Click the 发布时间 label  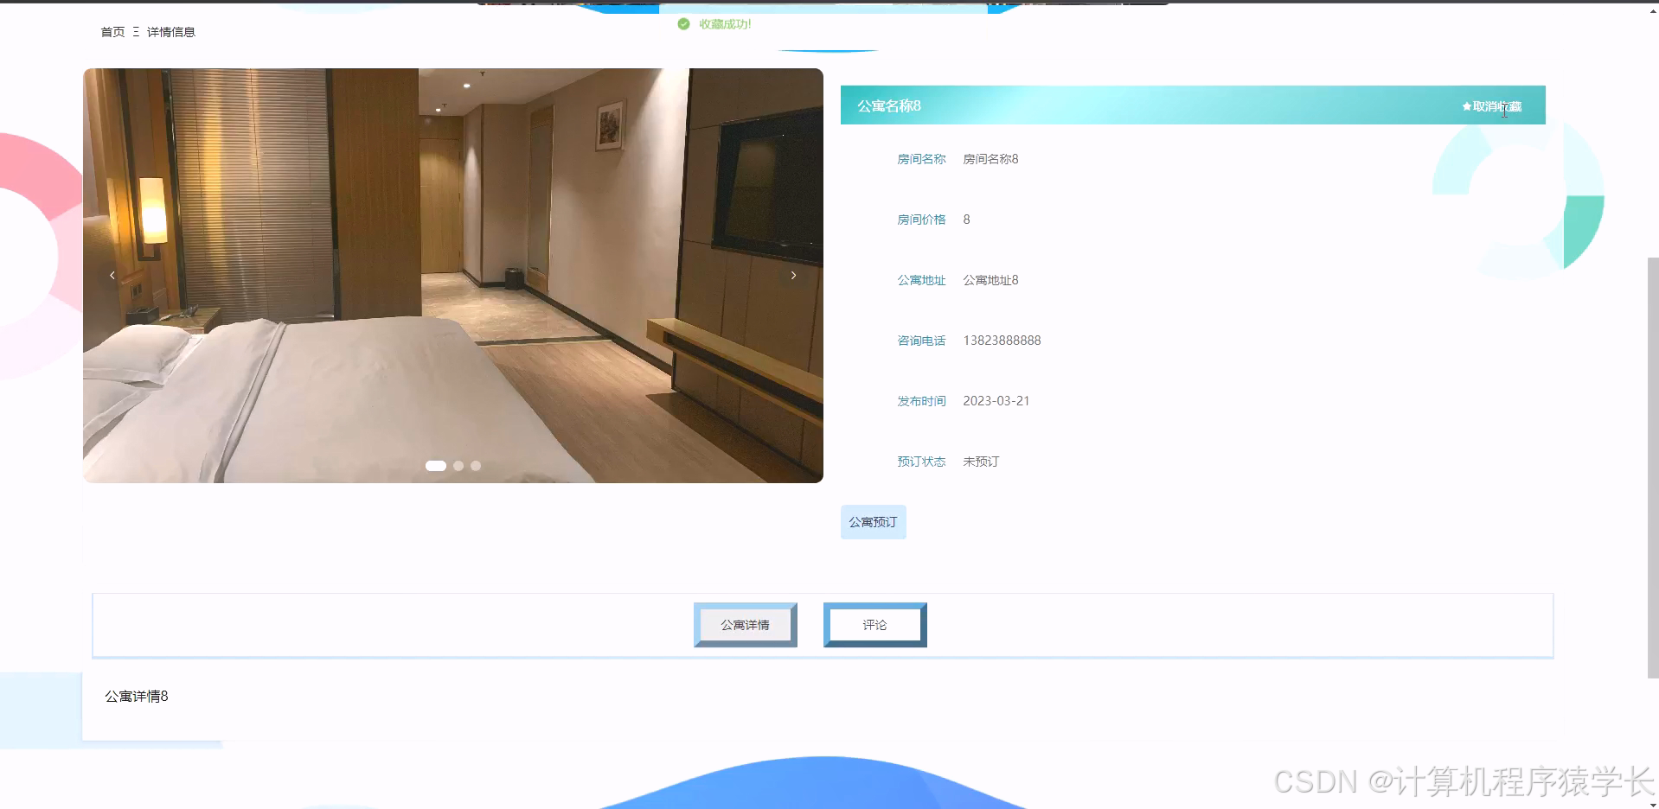[x=921, y=401]
